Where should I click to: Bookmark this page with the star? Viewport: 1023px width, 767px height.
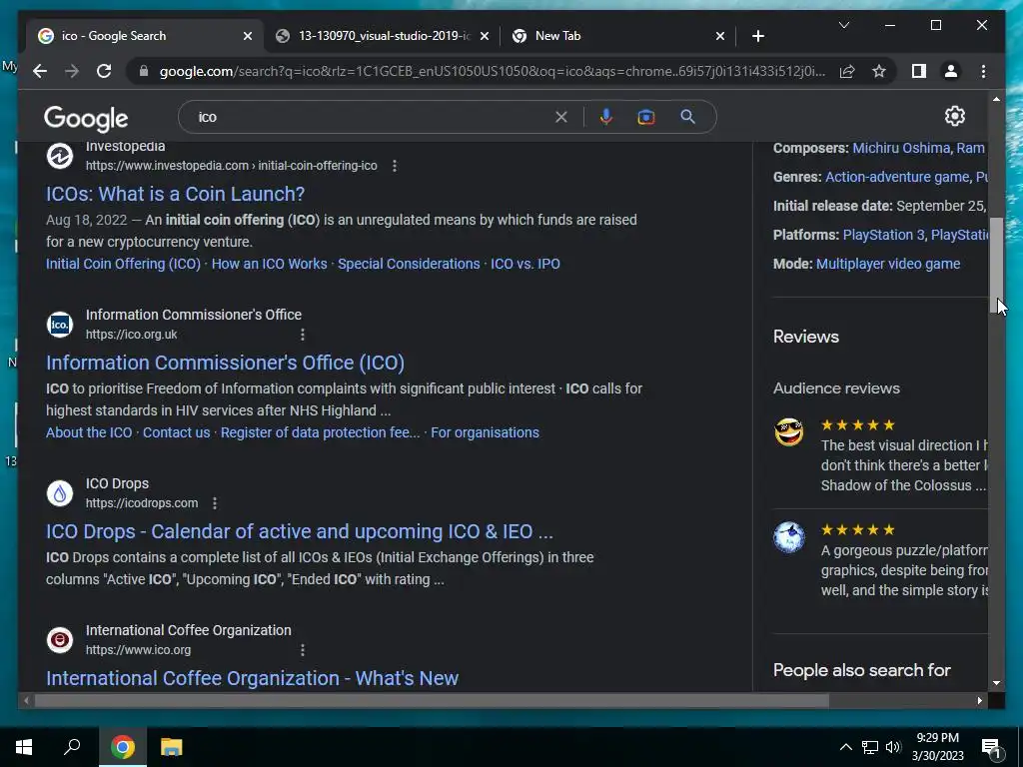(879, 71)
